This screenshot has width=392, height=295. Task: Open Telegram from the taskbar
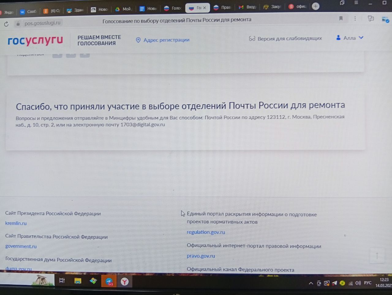point(109,281)
